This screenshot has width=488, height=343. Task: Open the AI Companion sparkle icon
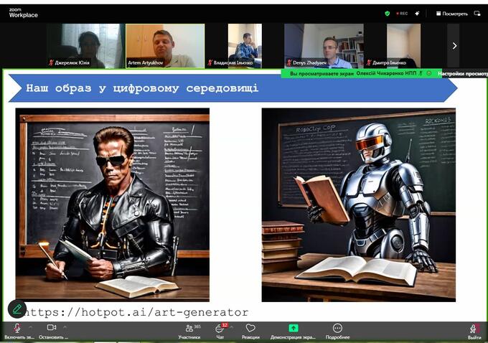point(418,13)
